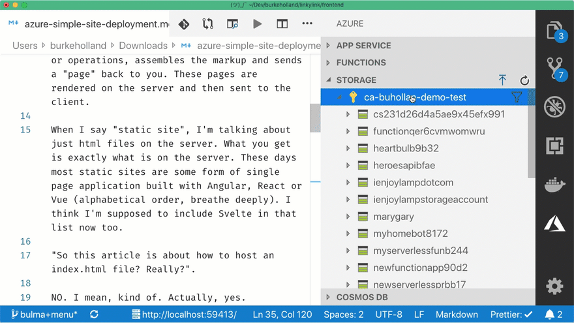Split the editor with split icon

[282, 24]
